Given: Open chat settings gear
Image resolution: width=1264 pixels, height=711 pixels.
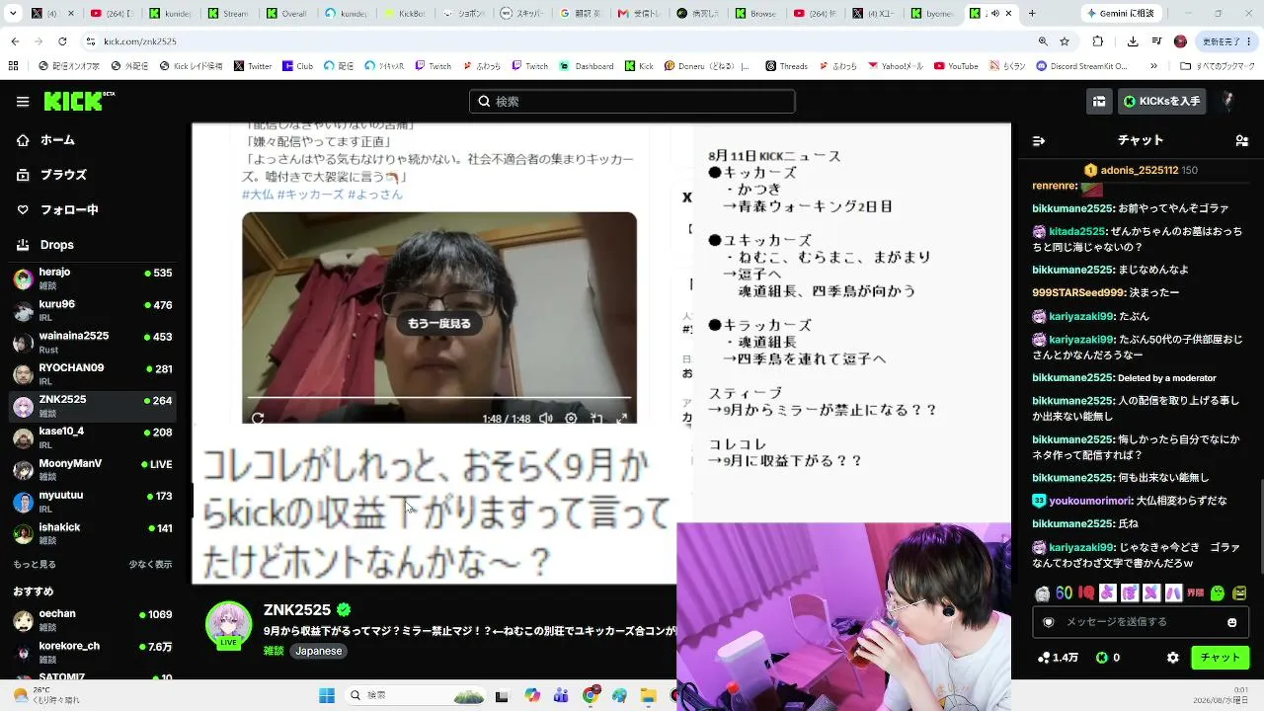Looking at the screenshot, I should point(1173,658).
